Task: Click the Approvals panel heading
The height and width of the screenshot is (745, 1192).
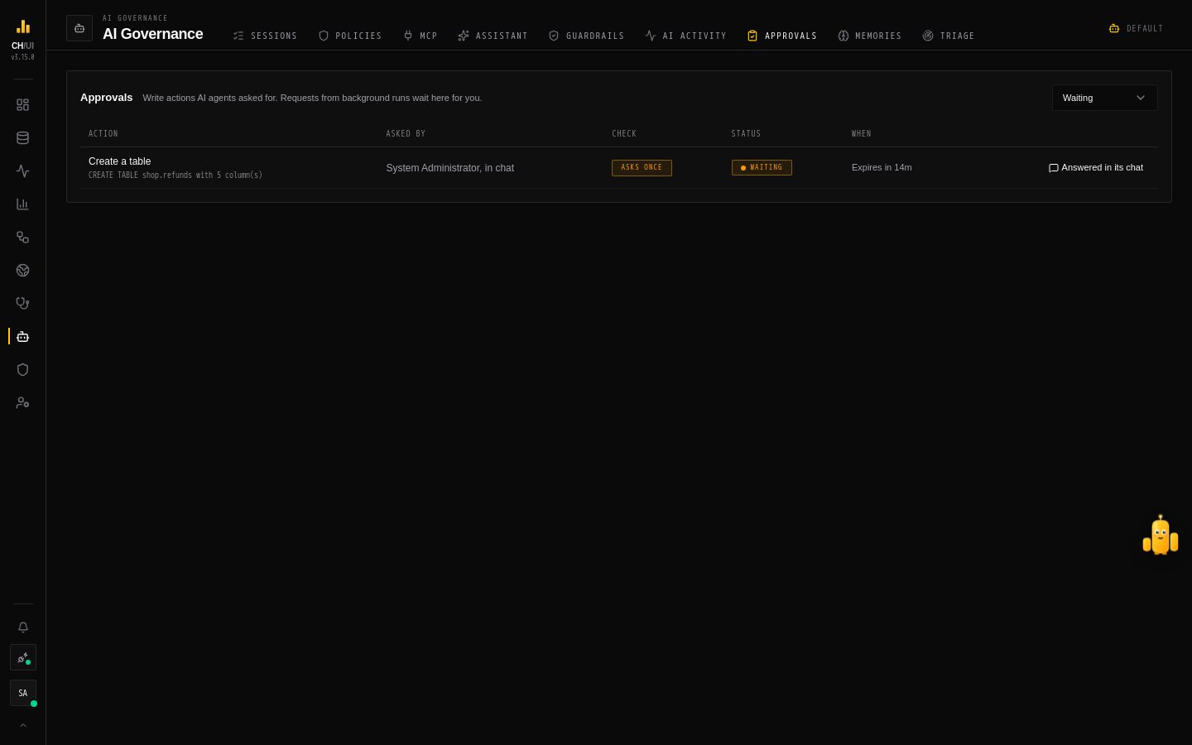Action: tap(107, 98)
